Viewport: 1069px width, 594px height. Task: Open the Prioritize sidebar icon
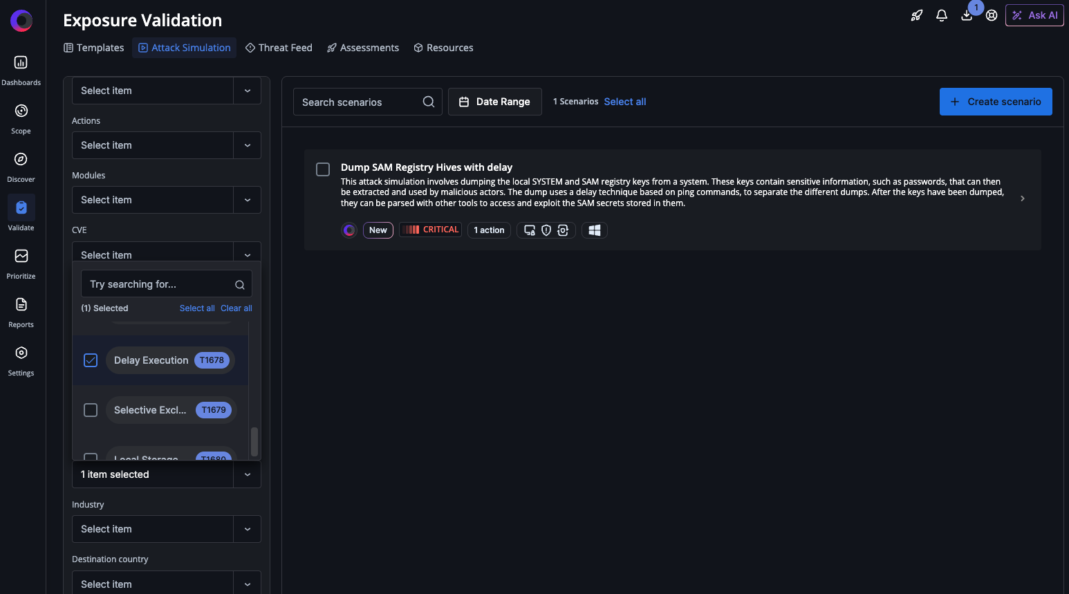click(x=21, y=257)
